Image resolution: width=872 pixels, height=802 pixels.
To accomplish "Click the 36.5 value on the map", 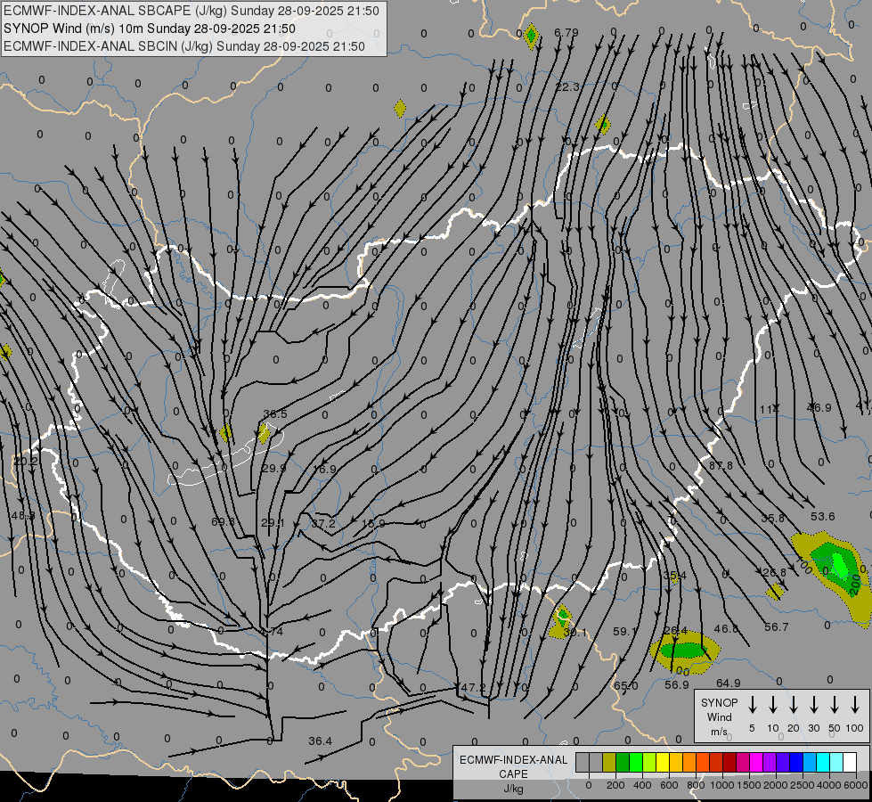I will pos(275,414).
